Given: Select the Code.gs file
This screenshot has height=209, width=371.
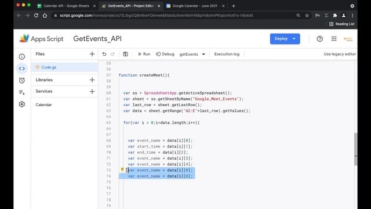Looking at the screenshot, I should (x=64, y=67).
